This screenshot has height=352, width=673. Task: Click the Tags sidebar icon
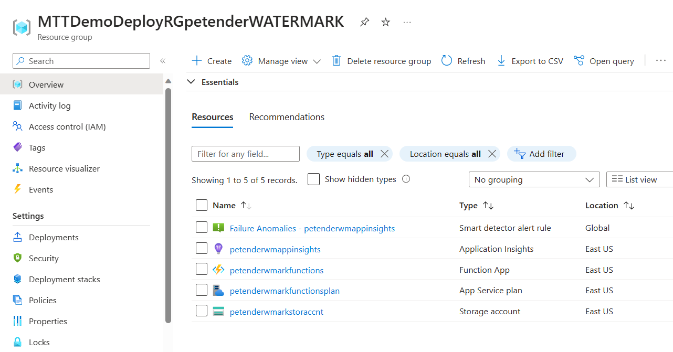[18, 147]
